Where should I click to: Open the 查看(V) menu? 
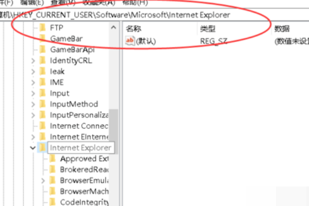pos(63,3)
